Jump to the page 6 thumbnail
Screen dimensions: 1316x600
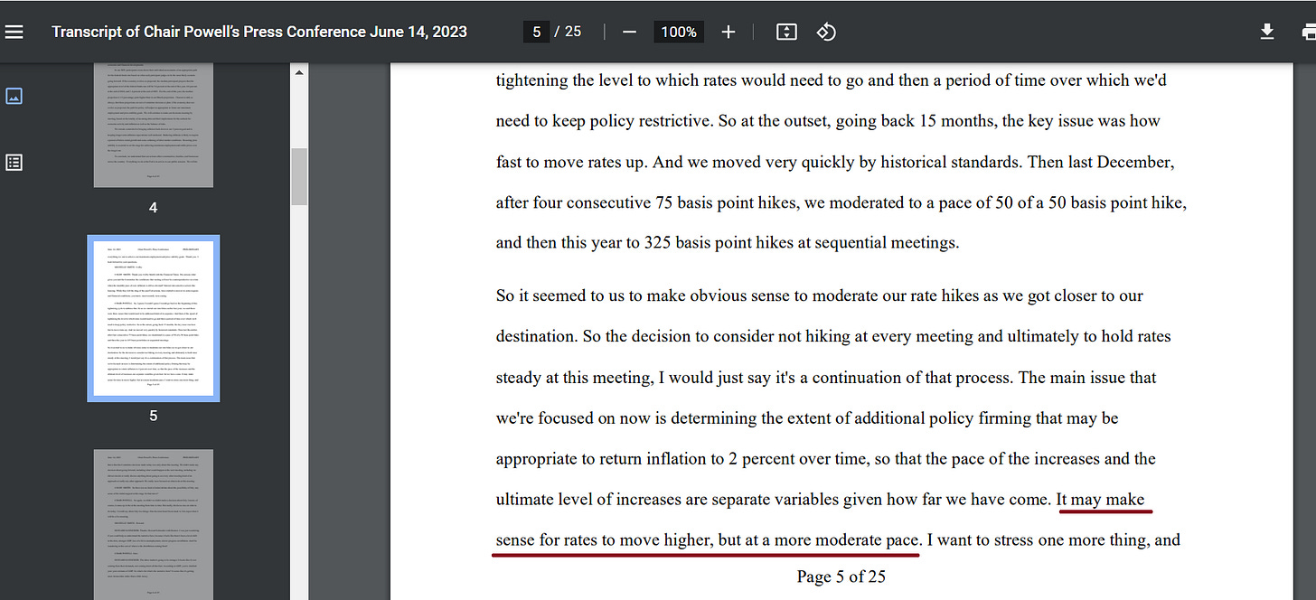(x=153, y=524)
